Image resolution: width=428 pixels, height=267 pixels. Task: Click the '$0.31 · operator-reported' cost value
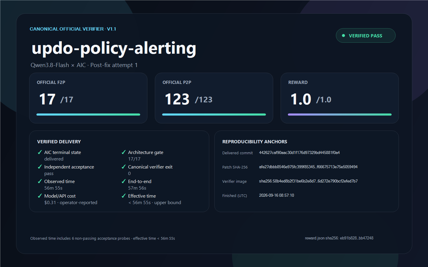(x=71, y=203)
